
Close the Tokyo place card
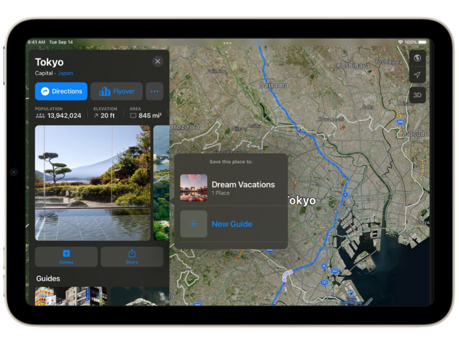tap(157, 61)
